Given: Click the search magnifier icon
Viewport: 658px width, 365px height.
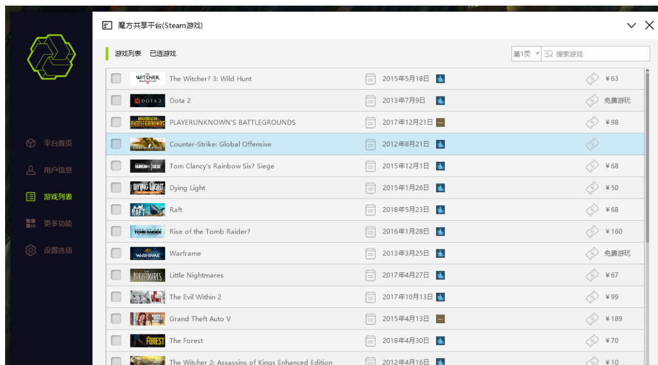Looking at the screenshot, I should [548, 54].
